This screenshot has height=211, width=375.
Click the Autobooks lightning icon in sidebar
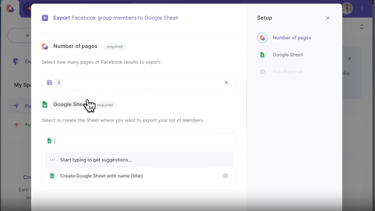tap(16, 124)
